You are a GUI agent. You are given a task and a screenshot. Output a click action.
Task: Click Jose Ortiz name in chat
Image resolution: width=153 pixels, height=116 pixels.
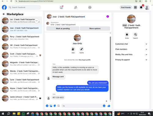tap(77, 43)
